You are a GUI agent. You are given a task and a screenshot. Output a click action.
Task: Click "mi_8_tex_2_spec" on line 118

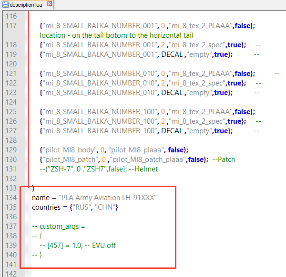click(197, 45)
